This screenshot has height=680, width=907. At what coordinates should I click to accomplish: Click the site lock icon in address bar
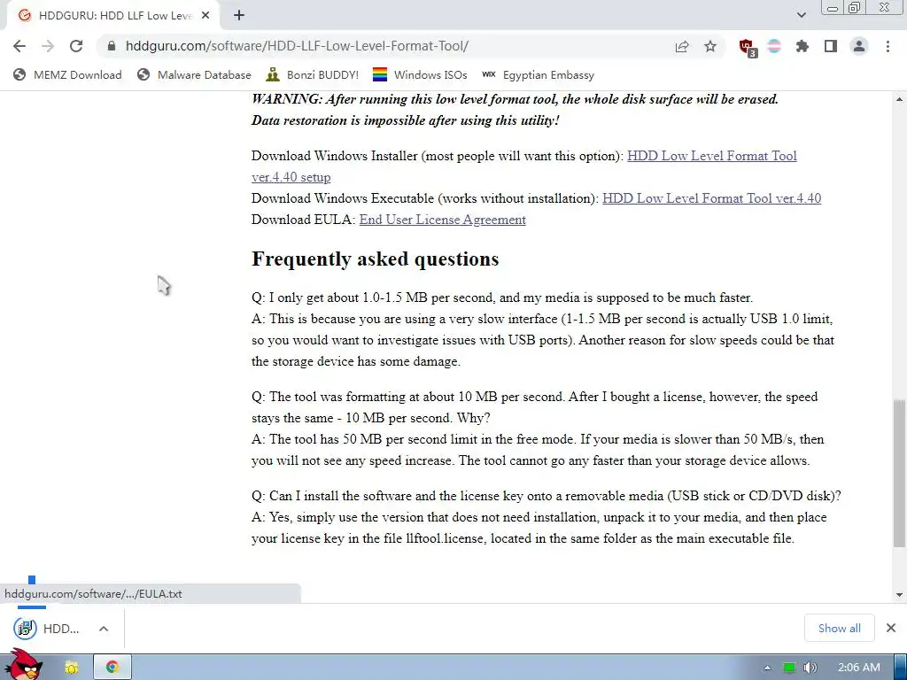click(x=112, y=46)
